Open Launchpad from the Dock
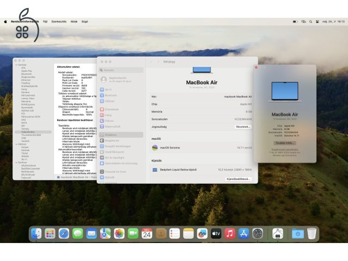This screenshot has width=348, height=261. [x=50, y=233]
